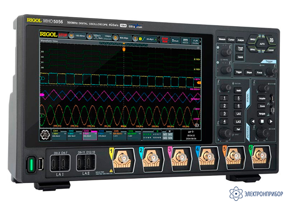287x205 pixels.
Task: Tap the on-screen M1 math label
Action: [x=165, y=134]
